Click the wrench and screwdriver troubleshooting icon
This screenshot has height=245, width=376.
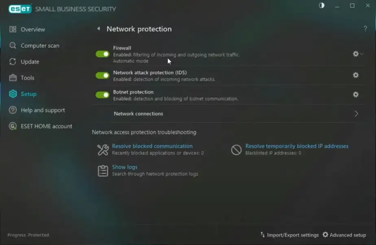tap(103, 150)
